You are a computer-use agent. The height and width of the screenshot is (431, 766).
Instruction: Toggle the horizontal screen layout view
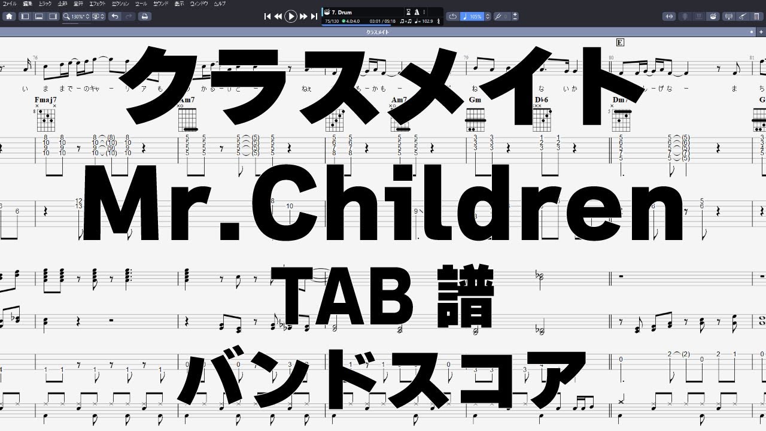tap(39, 16)
